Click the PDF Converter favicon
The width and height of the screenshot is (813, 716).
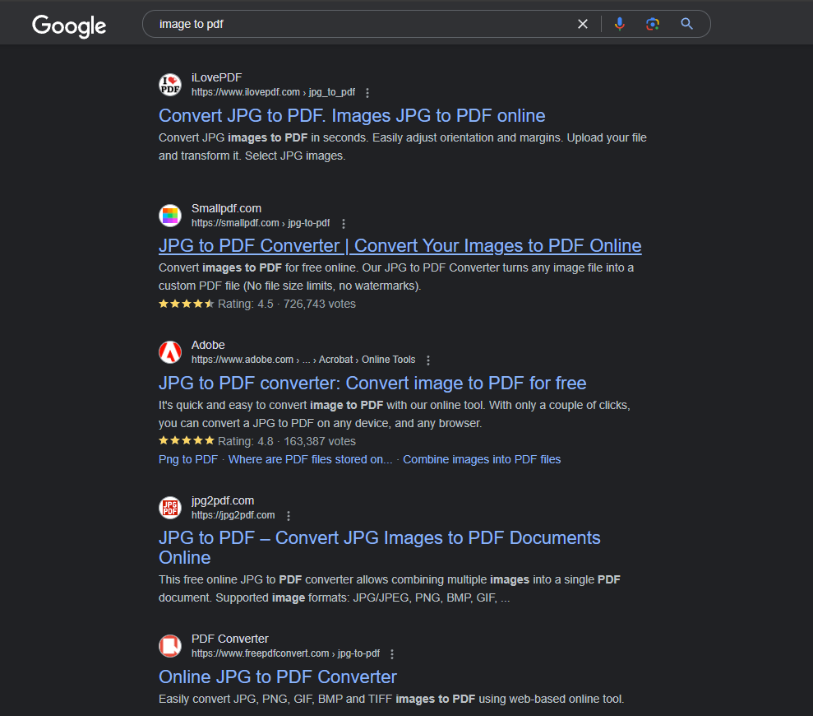(x=170, y=646)
